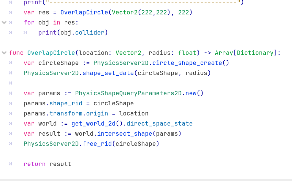Viewport: 292px width, 181px height.
Task: Click 'shape_rid' property
Action: 66,103
